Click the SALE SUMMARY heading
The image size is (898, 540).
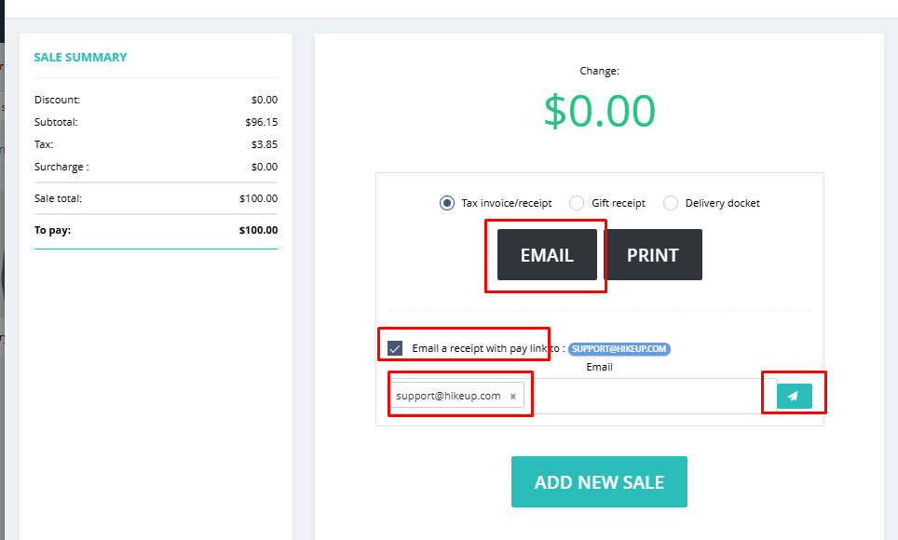(80, 57)
